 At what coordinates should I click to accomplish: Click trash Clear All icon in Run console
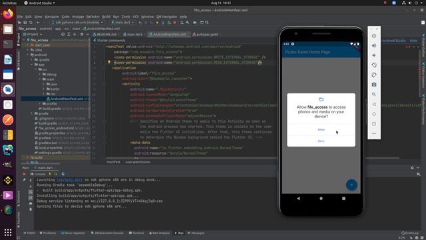click(x=31, y=209)
